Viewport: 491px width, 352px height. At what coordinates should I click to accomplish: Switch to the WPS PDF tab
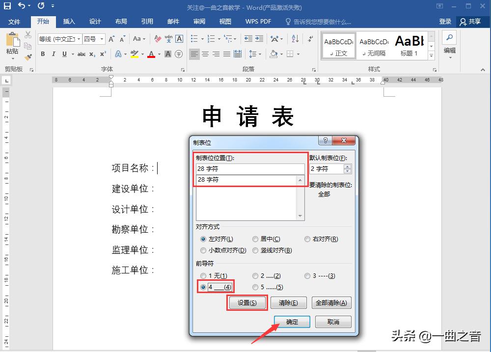point(257,22)
